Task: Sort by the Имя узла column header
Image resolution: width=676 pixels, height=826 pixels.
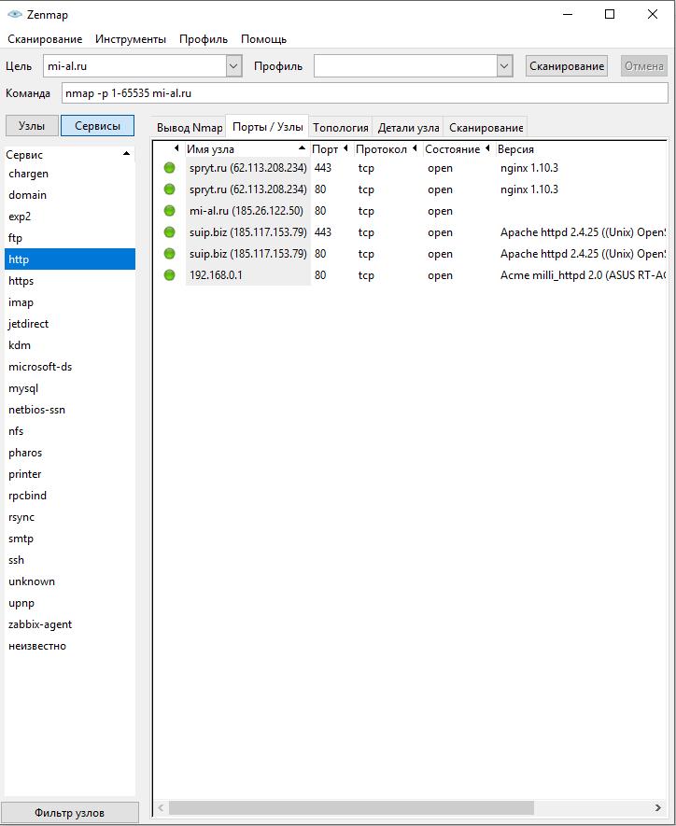Action: 241,149
